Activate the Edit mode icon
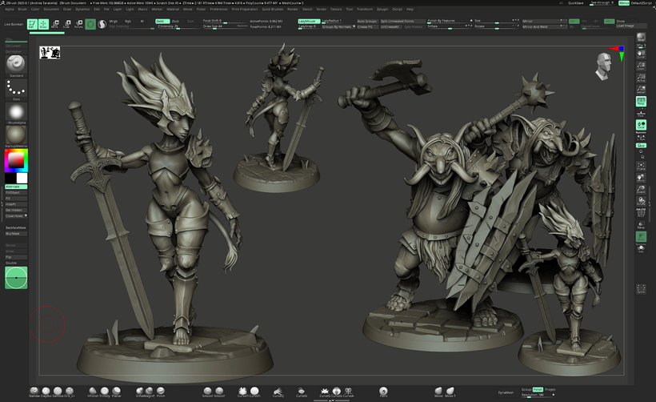Screen dimensions: 656x402 32,24
